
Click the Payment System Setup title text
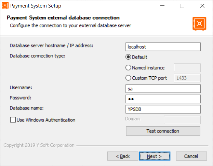(36, 6)
